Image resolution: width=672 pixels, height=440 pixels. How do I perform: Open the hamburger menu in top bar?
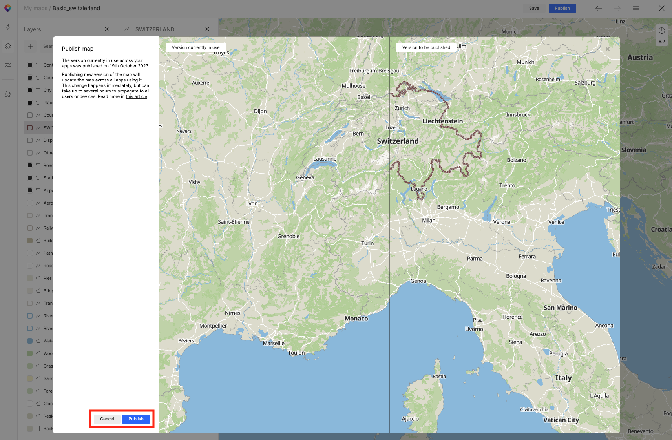(636, 8)
